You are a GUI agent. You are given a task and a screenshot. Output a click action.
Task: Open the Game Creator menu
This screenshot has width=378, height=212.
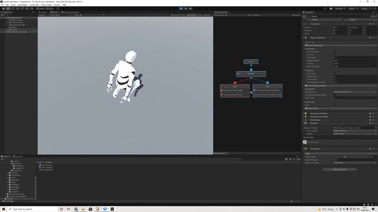(46, 5)
